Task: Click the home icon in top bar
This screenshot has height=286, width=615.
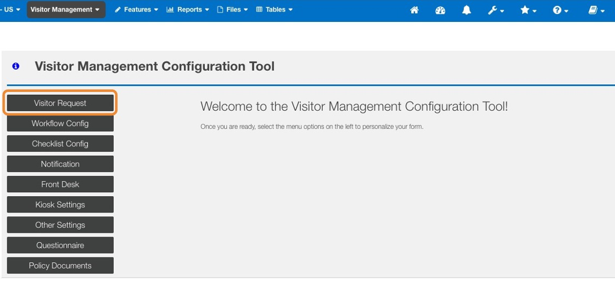Action: pyautogui.click(x=415, y=10)
